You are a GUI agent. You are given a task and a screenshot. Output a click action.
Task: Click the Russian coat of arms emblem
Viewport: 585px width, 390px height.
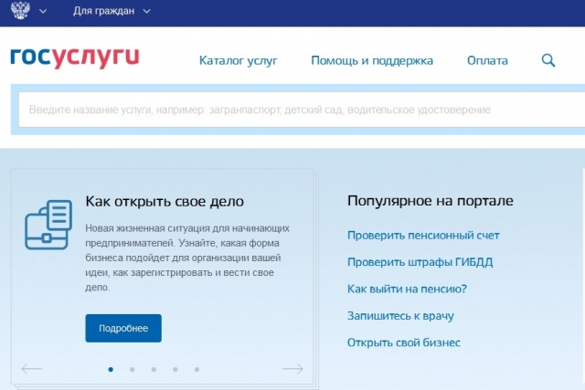tap(20, 10)
